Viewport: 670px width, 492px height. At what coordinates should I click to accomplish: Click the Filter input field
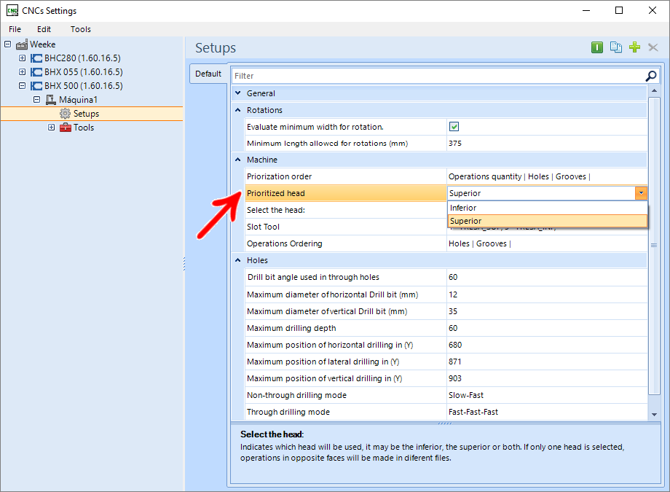pyautogui.click(x=438, y=76)
